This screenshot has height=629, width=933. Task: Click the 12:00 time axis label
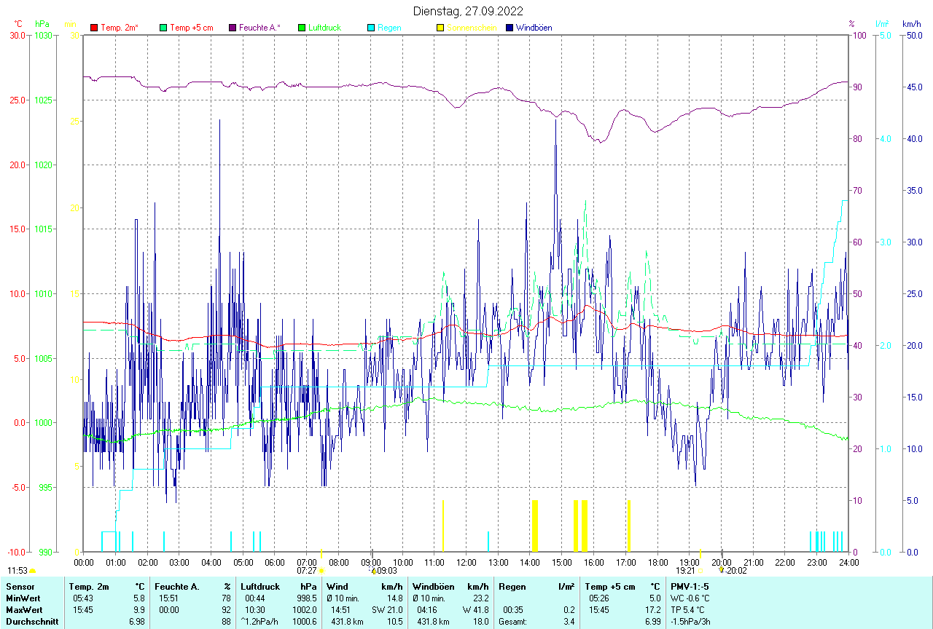tap(466, 562)
